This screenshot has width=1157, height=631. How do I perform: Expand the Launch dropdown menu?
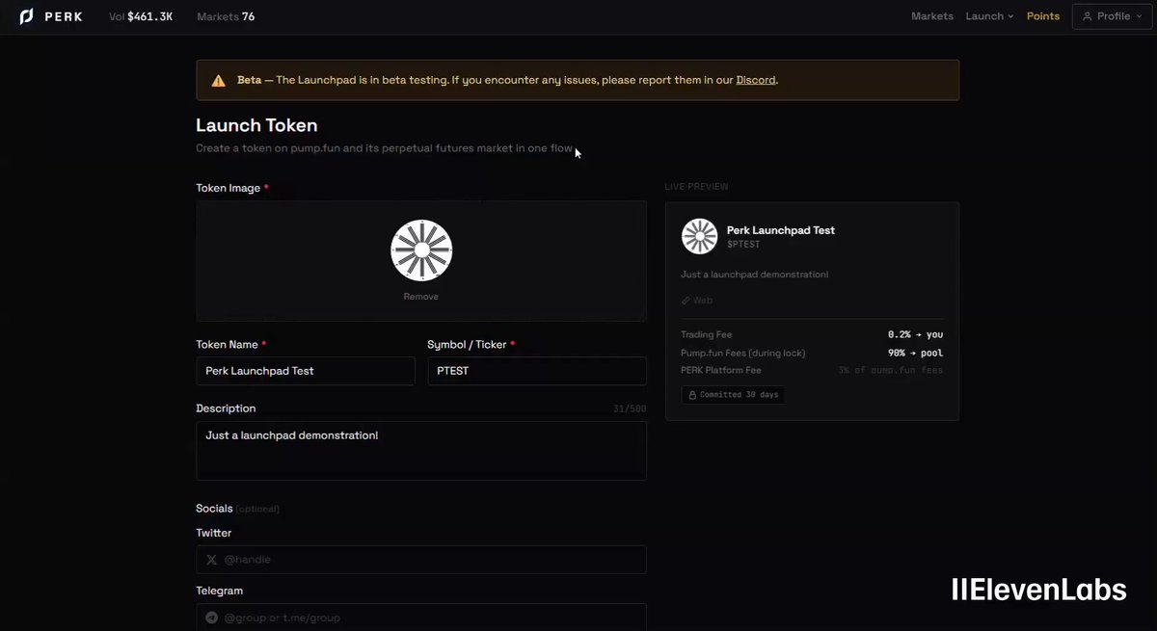(989, 16)
